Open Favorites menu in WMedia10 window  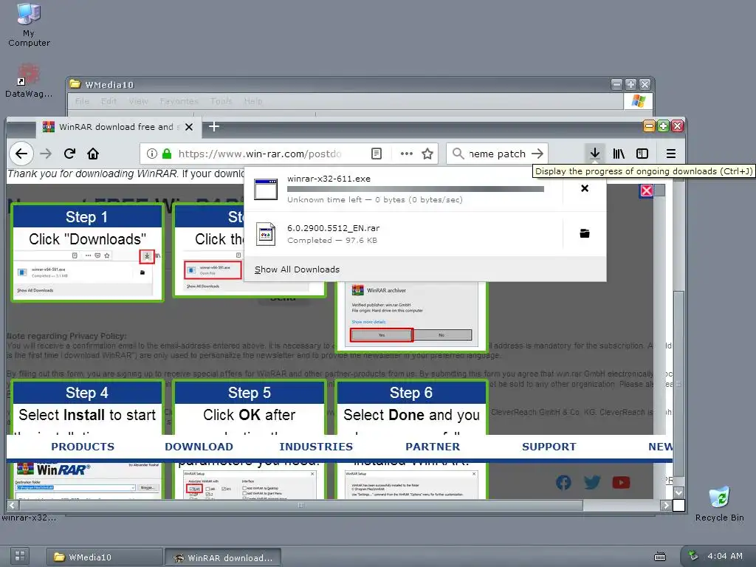click(x=179, y=101)
